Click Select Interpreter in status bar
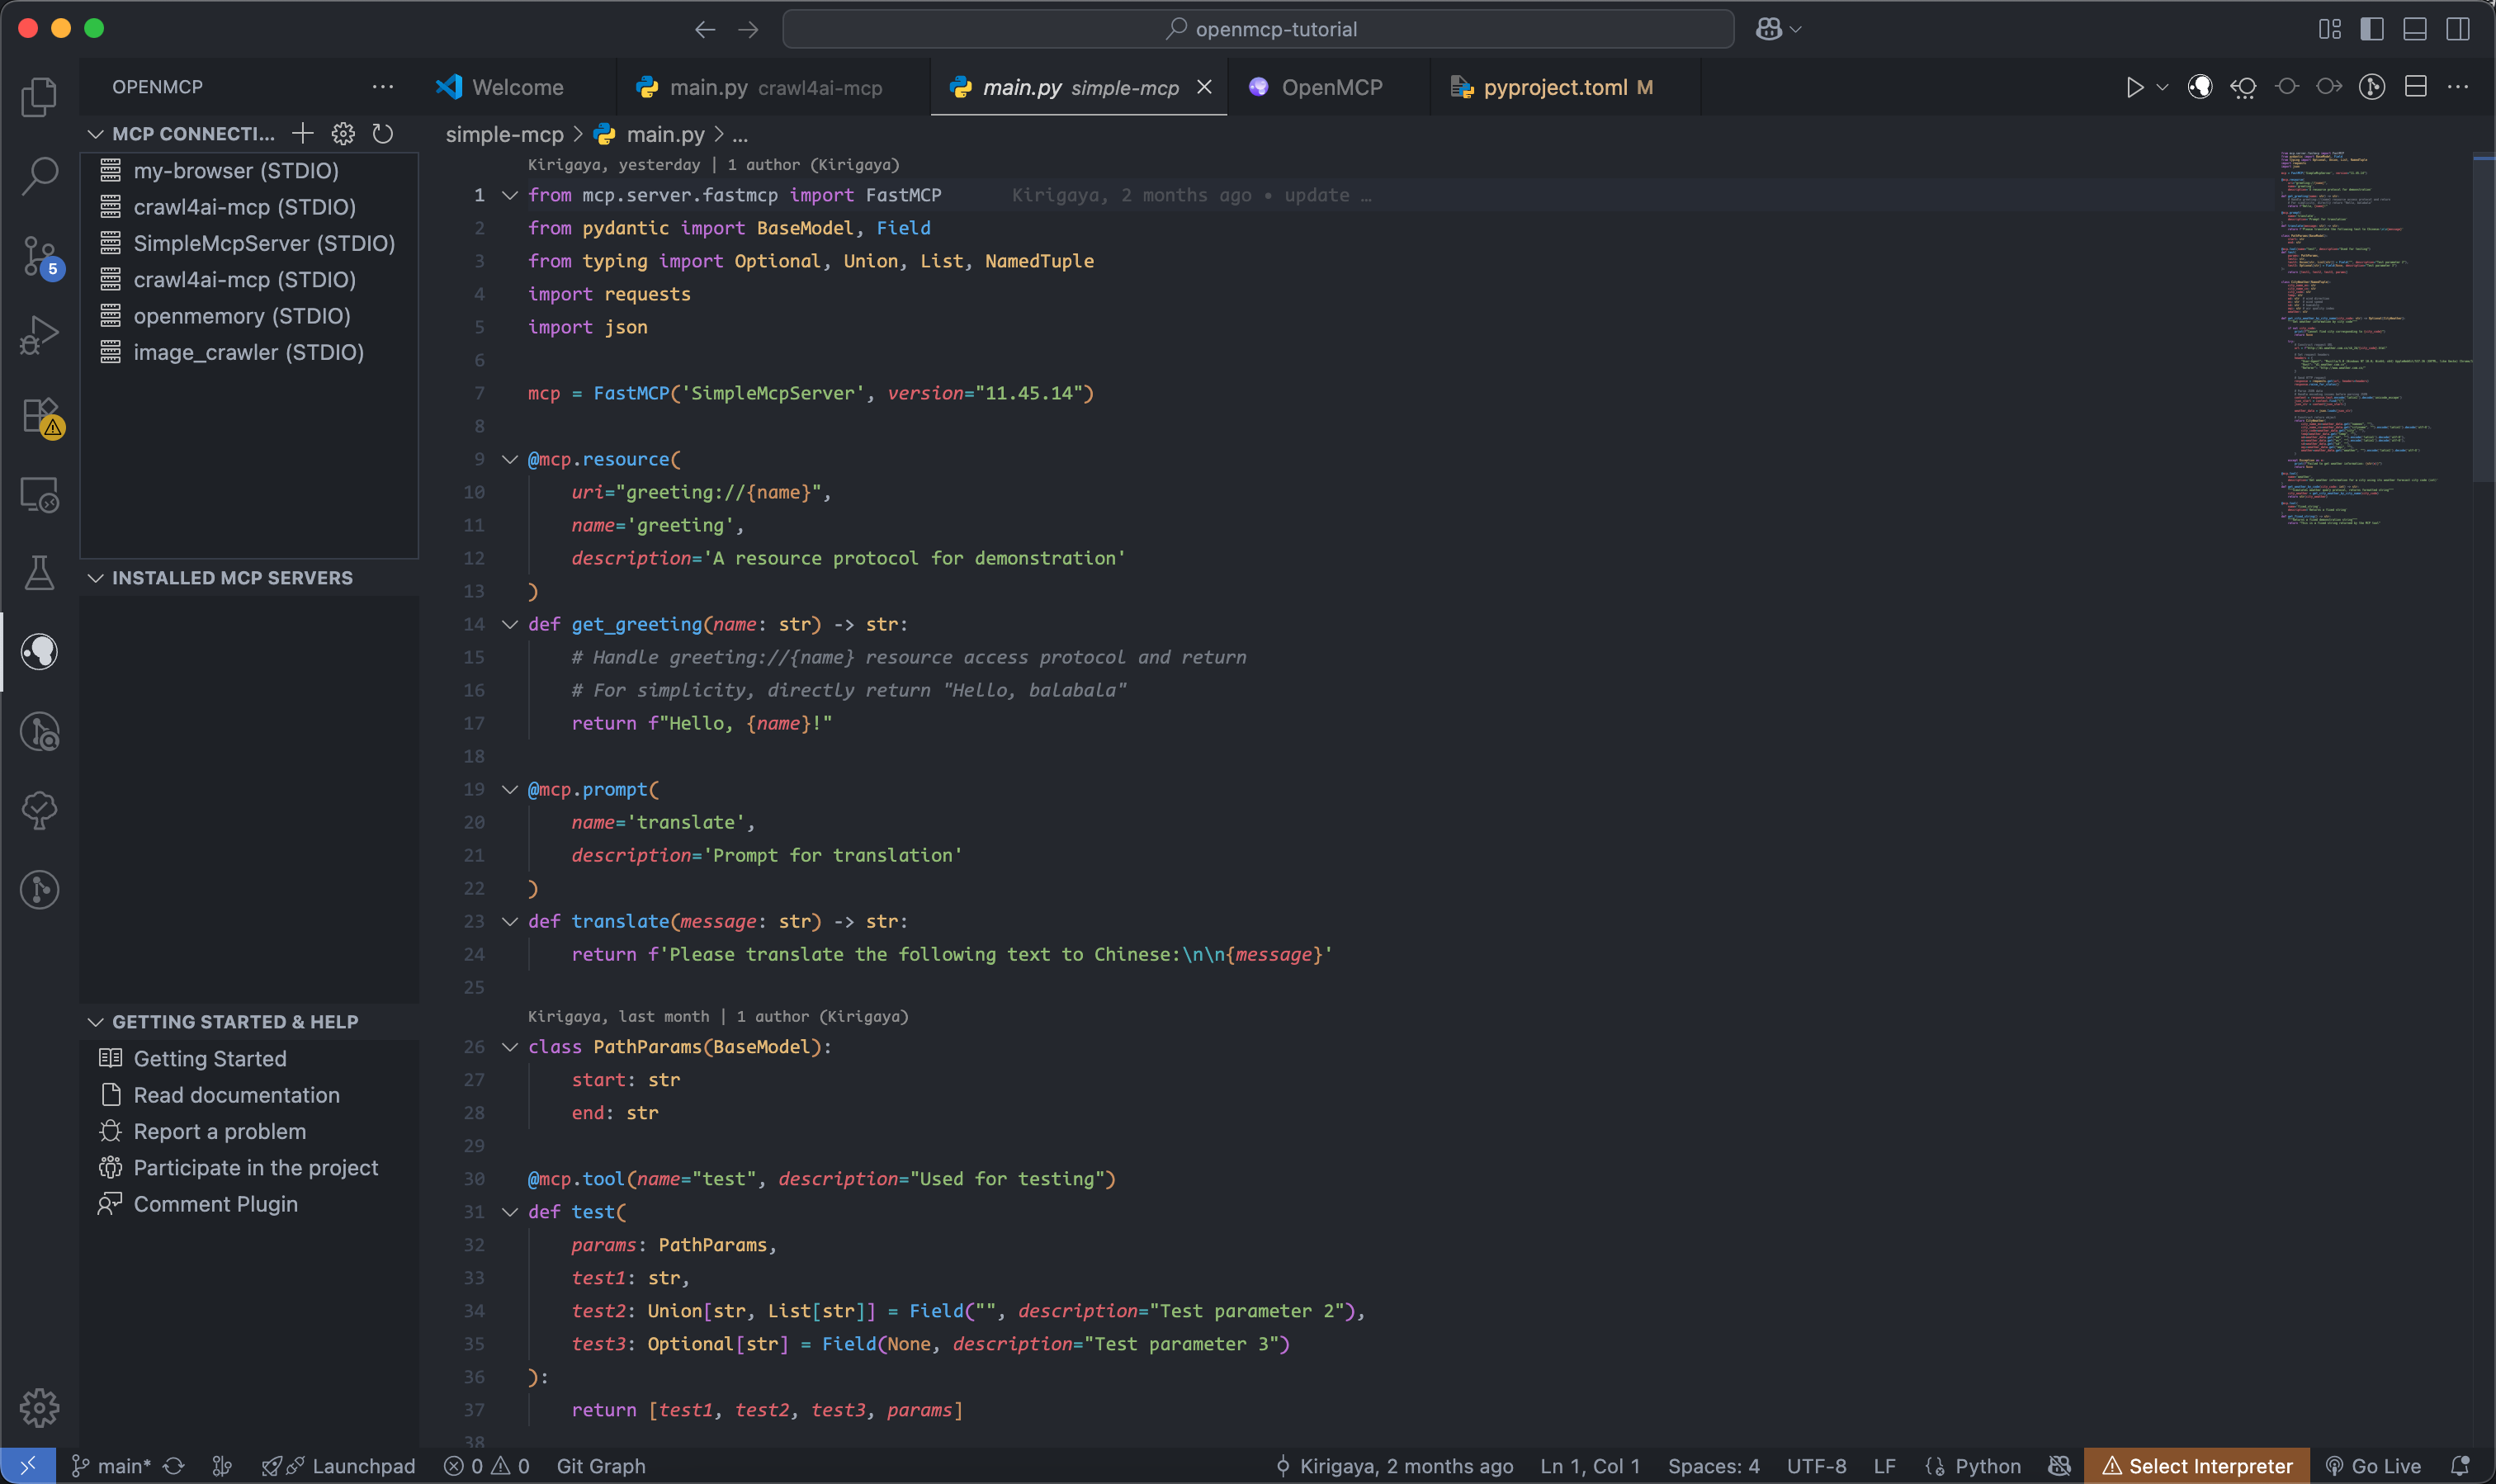This screenshot has height=1484, width=2496. (2197, 1466)
